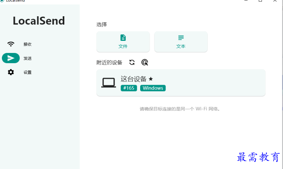283x169 pixels.
Task: Choose the 文本 (Text) button
Action: [x=181, y=42]
